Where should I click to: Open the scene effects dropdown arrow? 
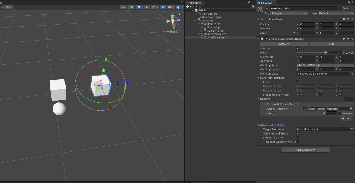pyautogui.click(x=157, y=7)
